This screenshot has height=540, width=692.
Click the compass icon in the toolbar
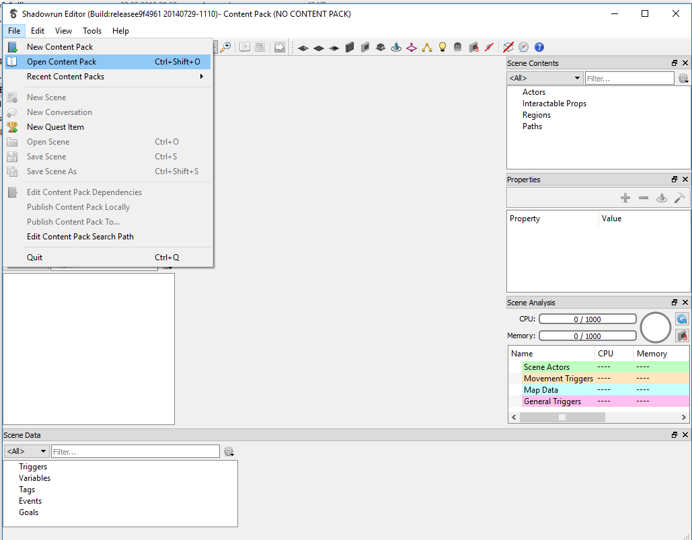(x=523, y=47)
